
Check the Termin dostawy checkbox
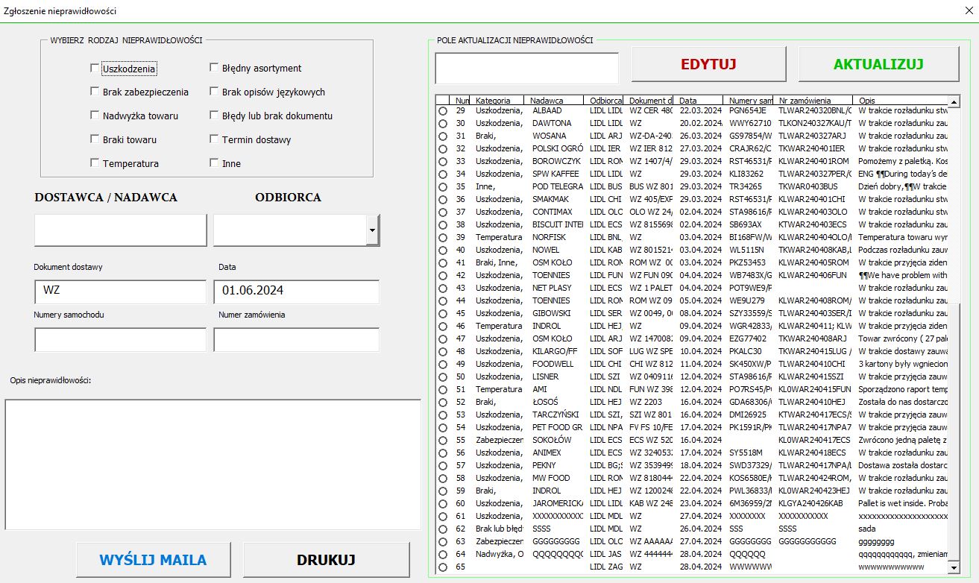point(214,139)
